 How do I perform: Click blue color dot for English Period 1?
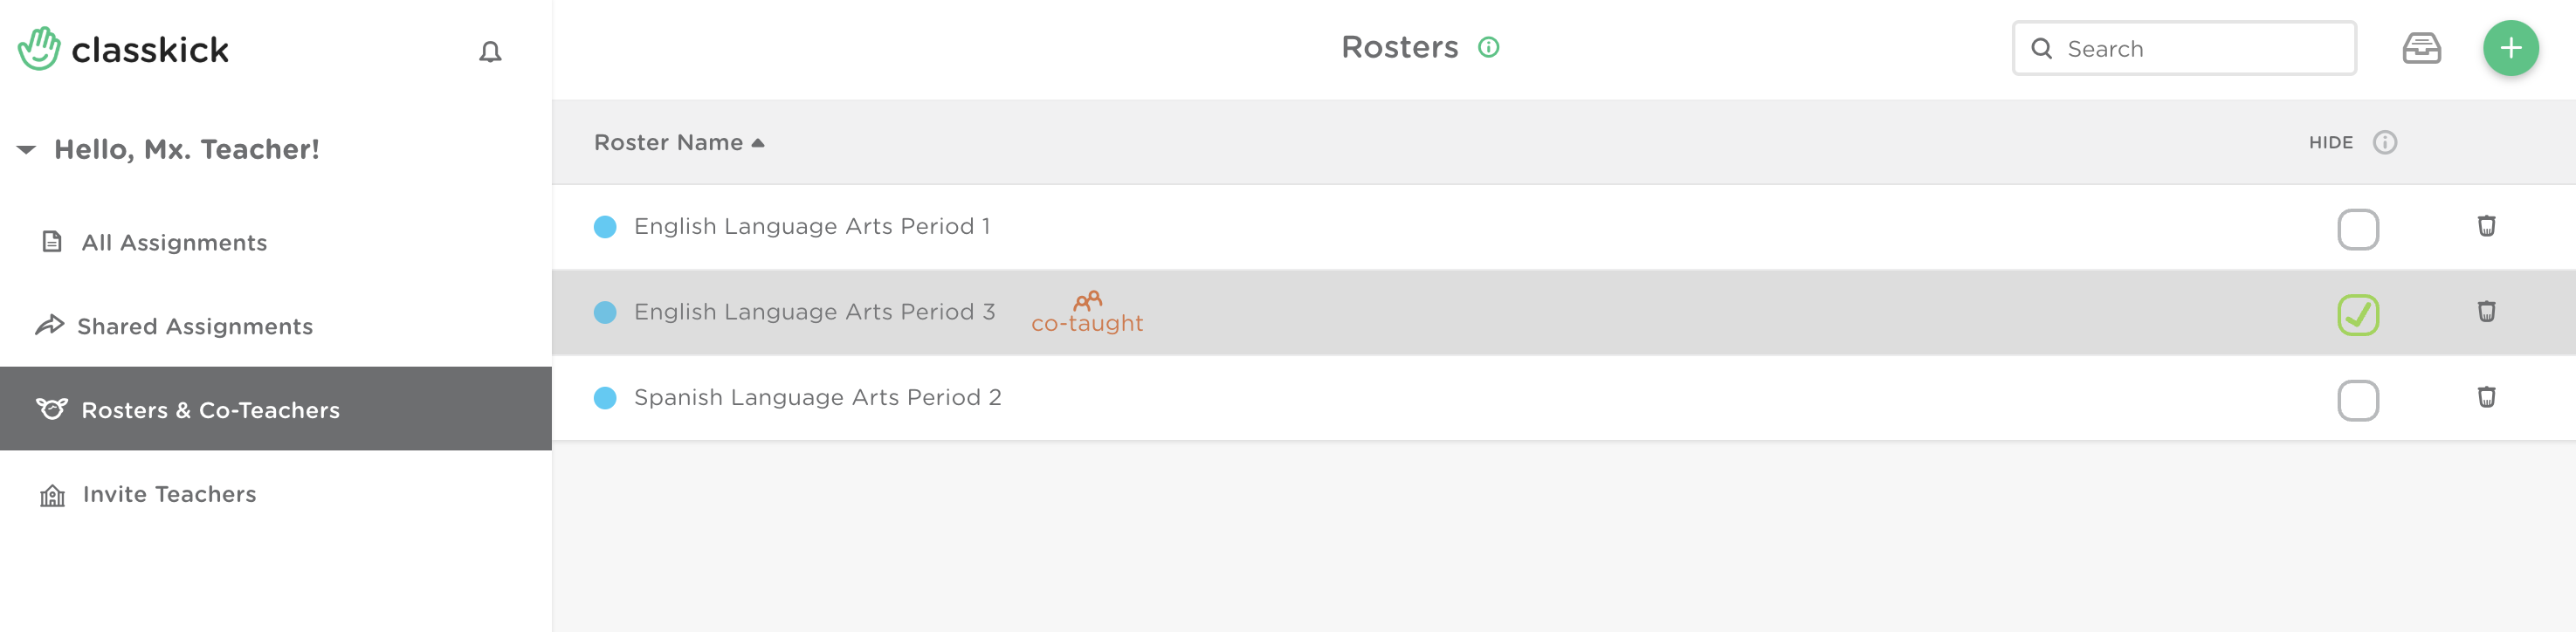[605, 227]
